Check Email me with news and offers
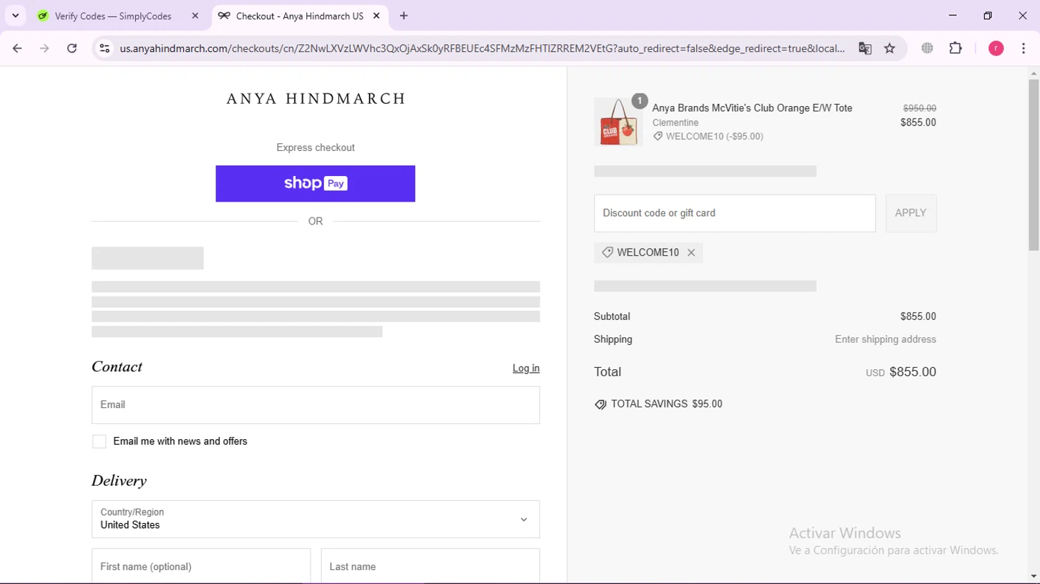Screen dimensions: 1040x584 [x=99, y=442]
